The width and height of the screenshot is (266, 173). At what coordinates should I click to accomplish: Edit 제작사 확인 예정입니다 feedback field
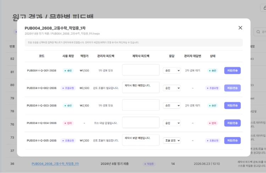click(x=141, y=87)
